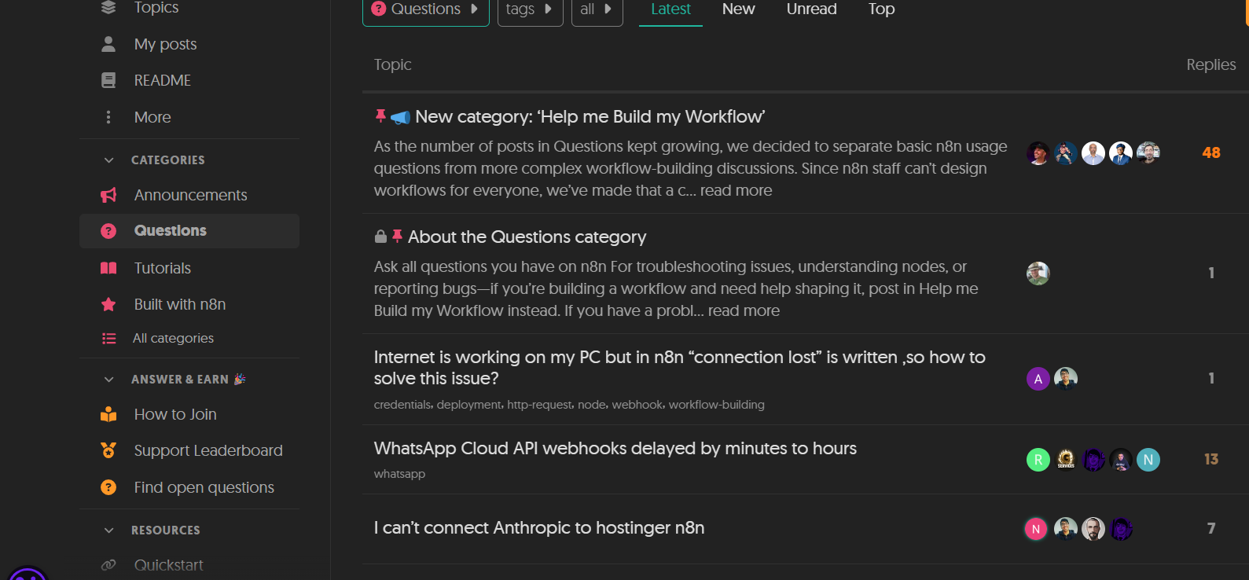Click the 'deployment' tag
The height and width of the screenshot is (580, 1249).
click(468, 405)
